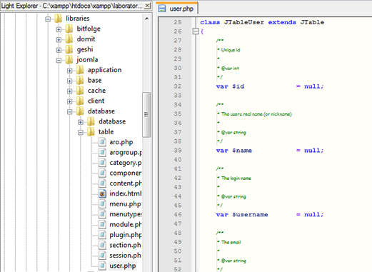
Task: Click the 'Unique id' comment text
Action: tap(231, 50)
